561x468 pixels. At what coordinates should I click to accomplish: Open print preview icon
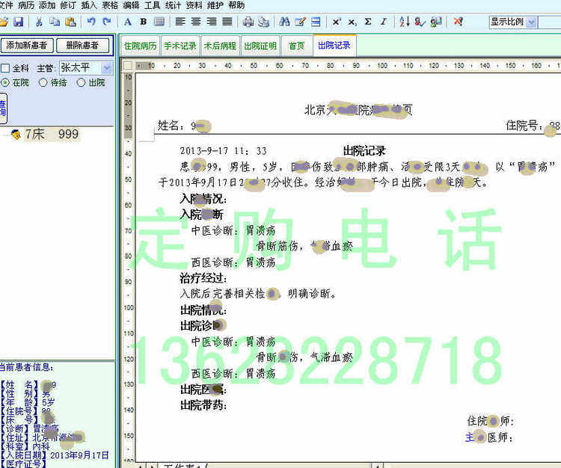[264, 22]
